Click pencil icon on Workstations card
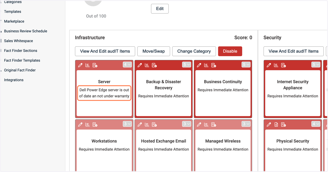The image size is (328, 172). click(80, 124)
